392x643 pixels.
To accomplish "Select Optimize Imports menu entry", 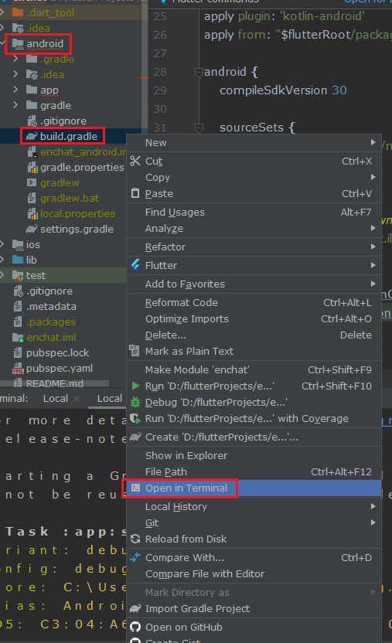I will click(x=254, y=318).
